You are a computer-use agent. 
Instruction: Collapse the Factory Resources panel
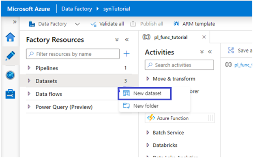(x=127, y=40)
